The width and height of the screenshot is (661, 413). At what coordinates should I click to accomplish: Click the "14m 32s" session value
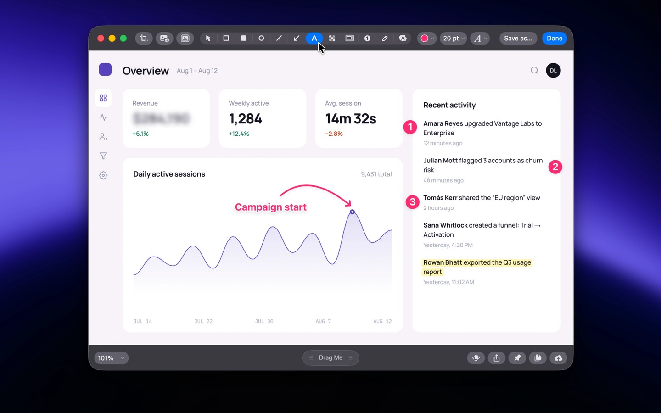(351, 119)
